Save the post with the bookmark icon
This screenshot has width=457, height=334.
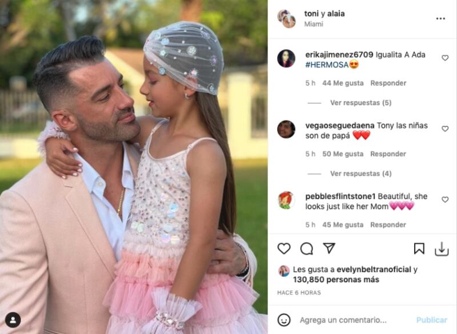(x=419, y=249)
